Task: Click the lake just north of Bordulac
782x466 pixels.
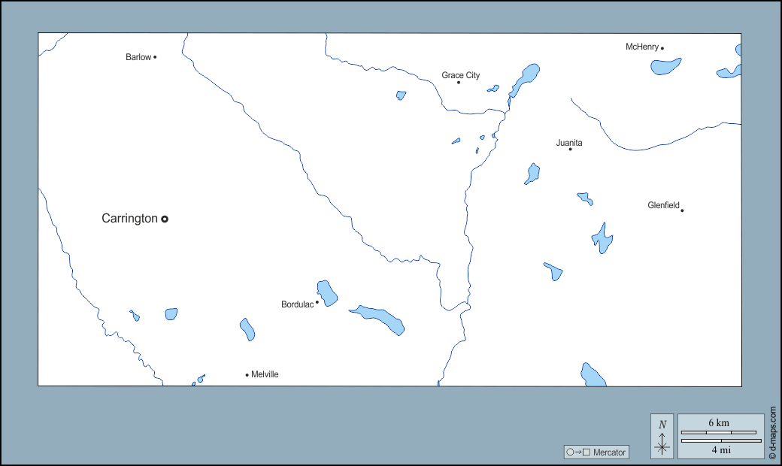Action: 327,292
